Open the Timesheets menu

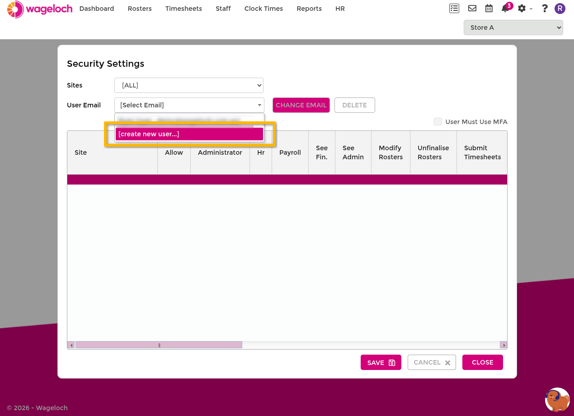183,9
